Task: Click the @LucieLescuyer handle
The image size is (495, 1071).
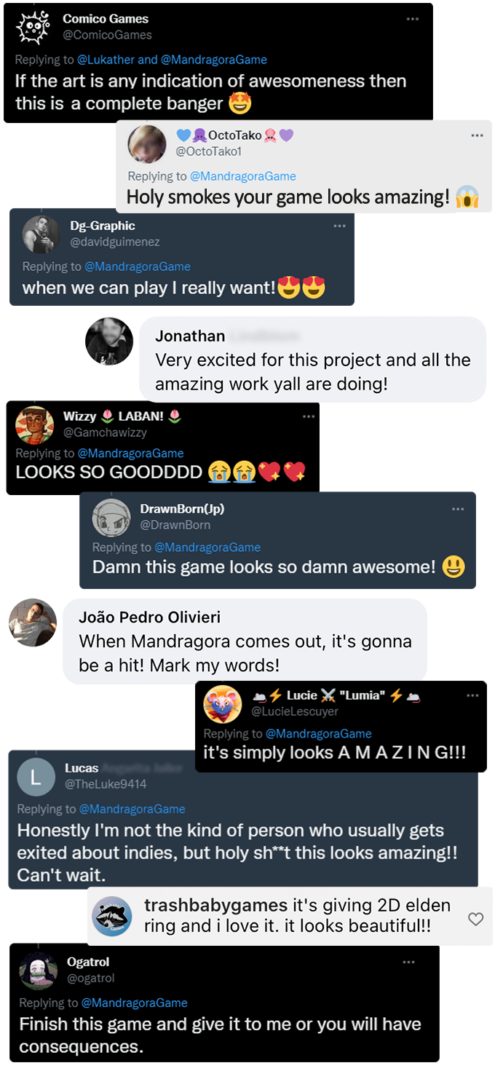Action: [295, 711]
